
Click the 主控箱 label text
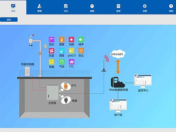(x=52, y=103)
